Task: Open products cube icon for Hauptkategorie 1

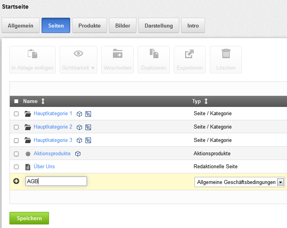Action: point(79,114)
